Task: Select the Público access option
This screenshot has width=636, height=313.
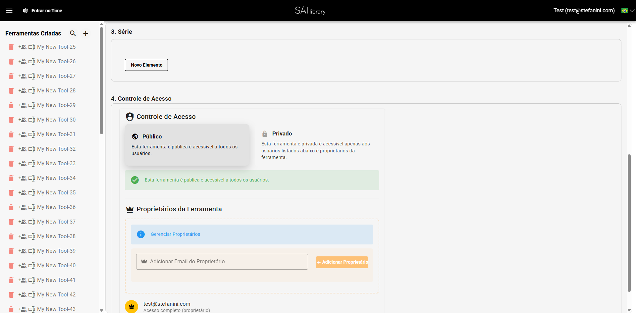Action: click(x=187, y=145)
